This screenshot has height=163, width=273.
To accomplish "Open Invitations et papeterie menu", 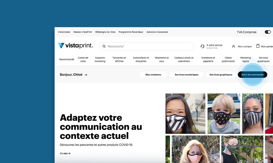I will [x=208, y=59].
